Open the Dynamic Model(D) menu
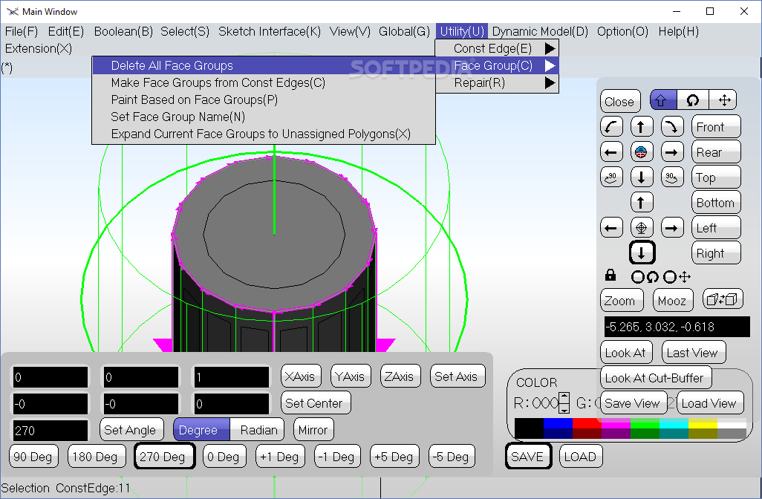This screenshot has height=499, width=762. [540, 32]
